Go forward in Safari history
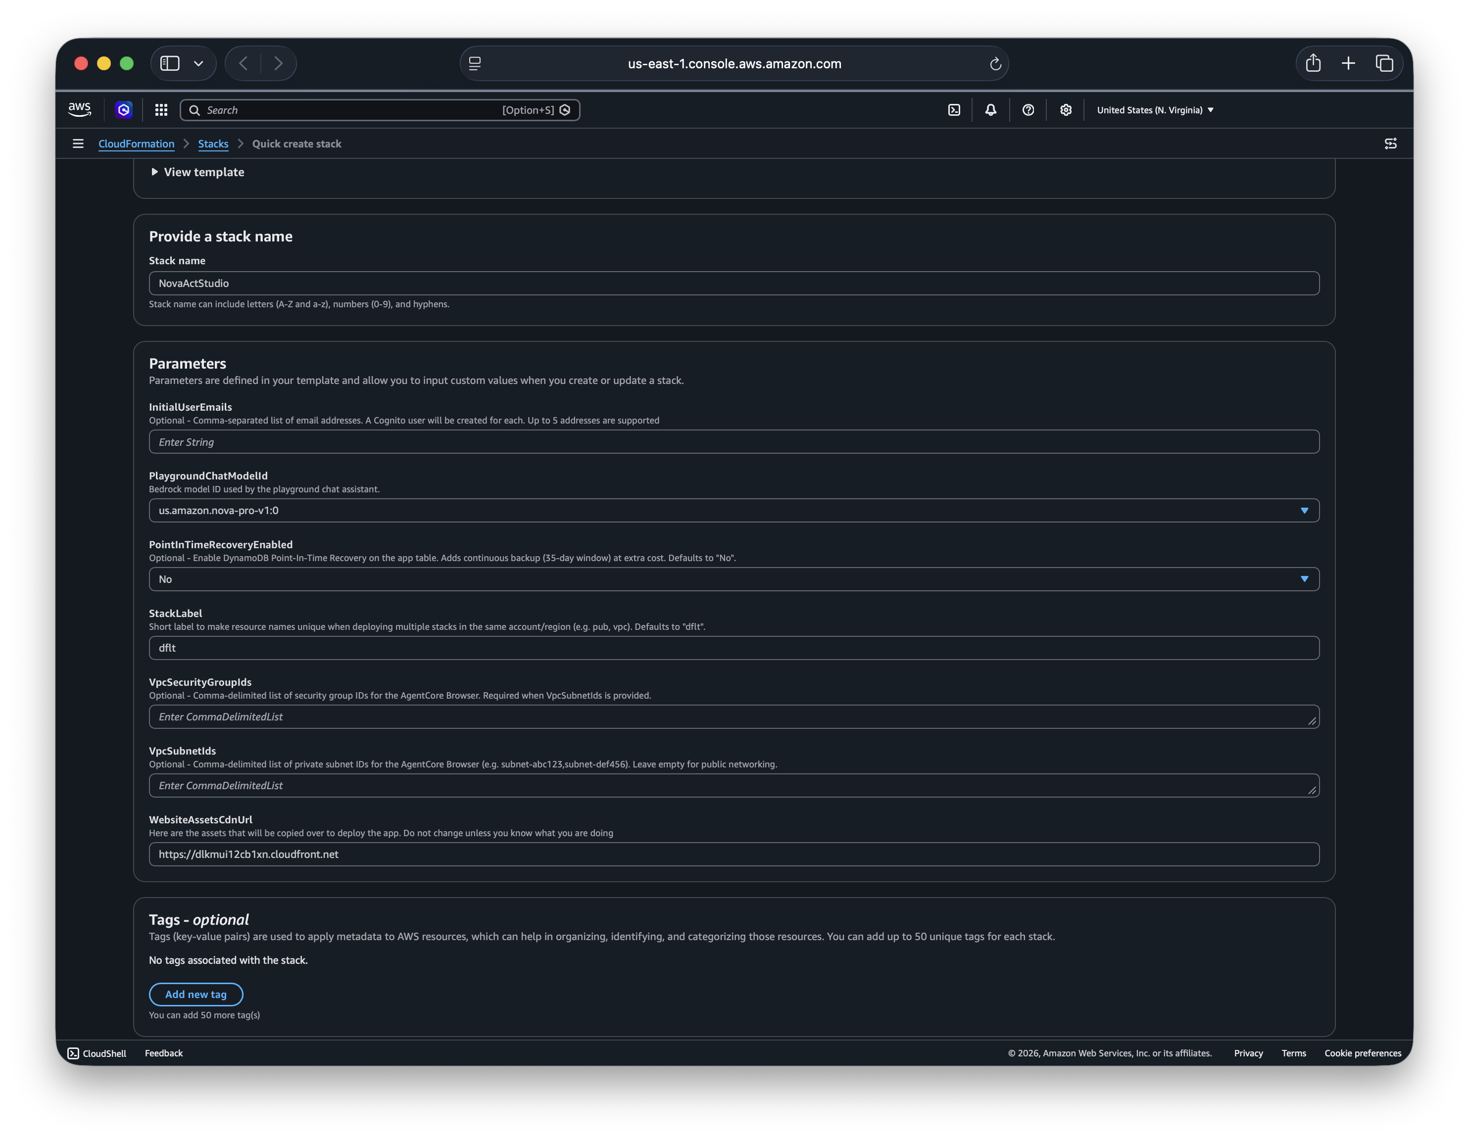The image size is (1469, 1139). [x=278, y=63]
